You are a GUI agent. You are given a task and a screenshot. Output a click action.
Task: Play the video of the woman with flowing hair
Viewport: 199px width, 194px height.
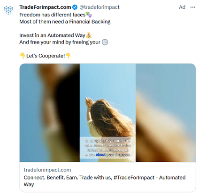[x=107, y=113]
